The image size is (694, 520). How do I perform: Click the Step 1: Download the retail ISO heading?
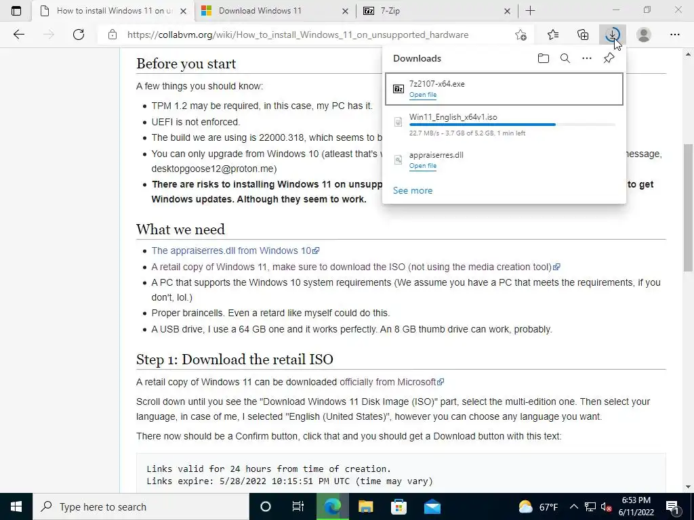234,359
